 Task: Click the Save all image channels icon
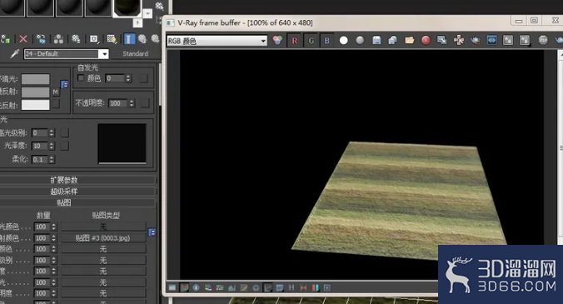[392, 40]
